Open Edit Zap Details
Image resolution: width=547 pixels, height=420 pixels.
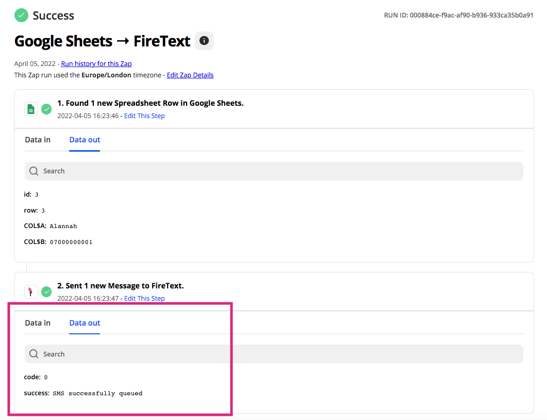(190, 75)
